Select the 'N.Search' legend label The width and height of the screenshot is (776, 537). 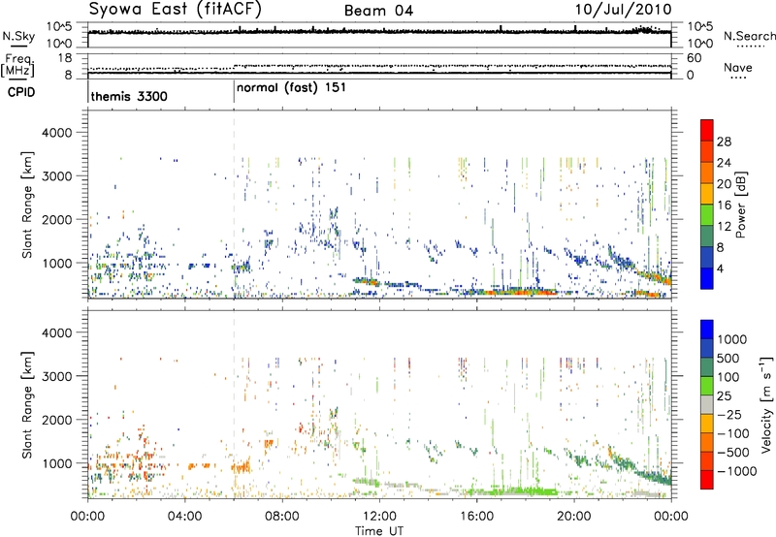(750, 36)
